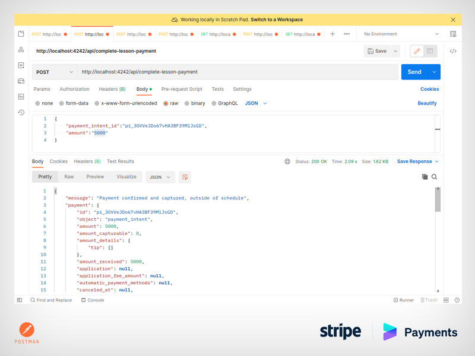
Task: Add a new request tab with plus icon
Action: (332, 34)
